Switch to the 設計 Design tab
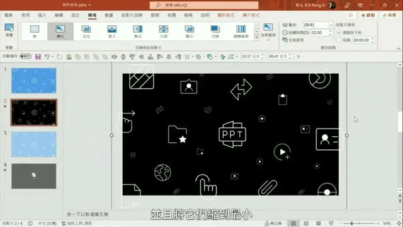 pos(76,15)
